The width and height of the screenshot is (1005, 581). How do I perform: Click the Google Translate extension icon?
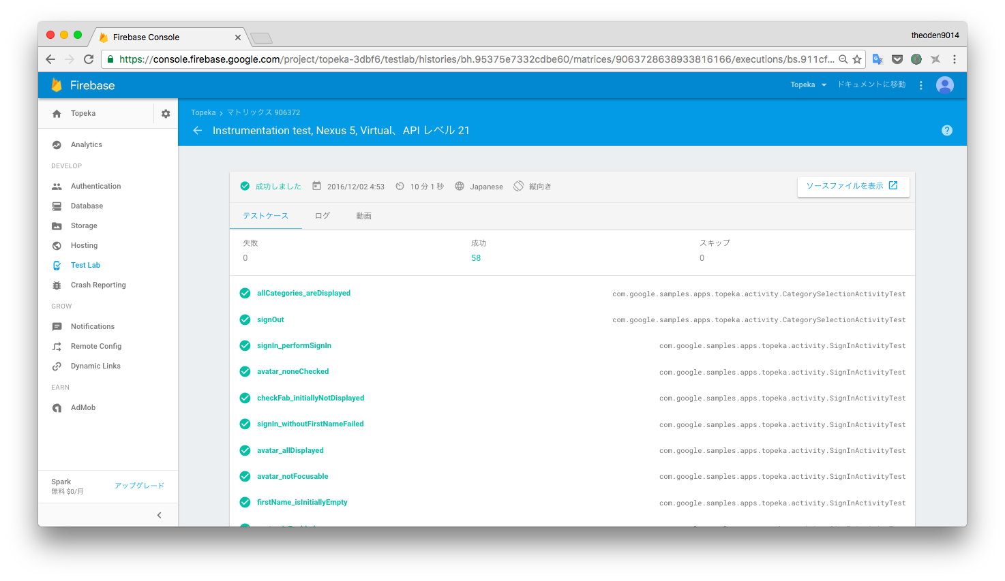point(877,59)
